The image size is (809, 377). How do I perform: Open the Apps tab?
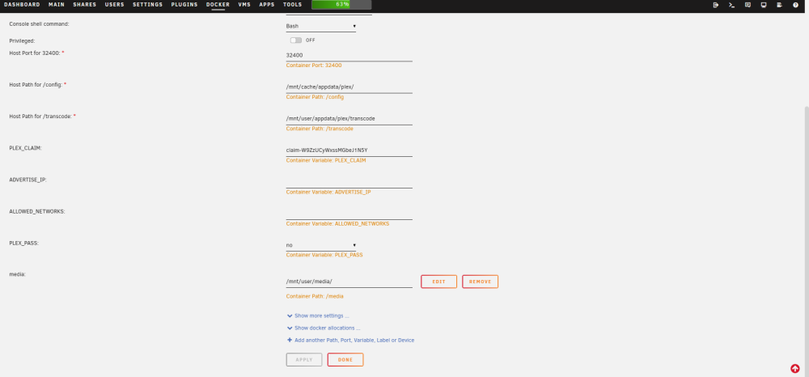[x=267, y=5]
